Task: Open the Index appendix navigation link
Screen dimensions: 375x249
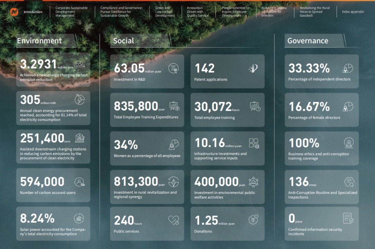Action: (353, 12)
